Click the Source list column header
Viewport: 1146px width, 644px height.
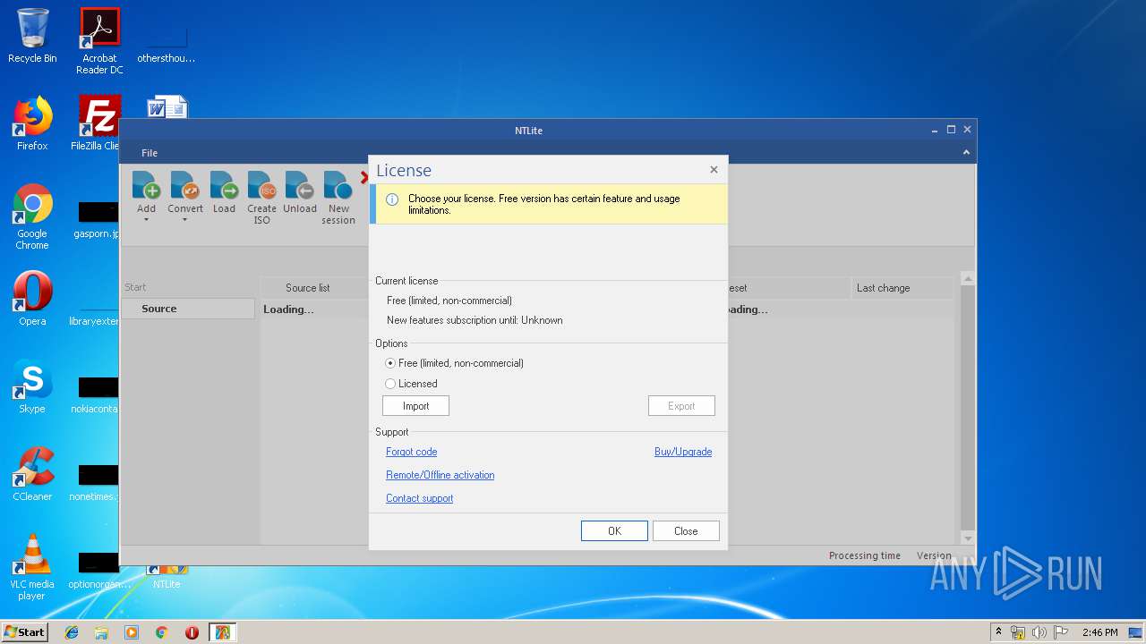click(x=307, y=288)
